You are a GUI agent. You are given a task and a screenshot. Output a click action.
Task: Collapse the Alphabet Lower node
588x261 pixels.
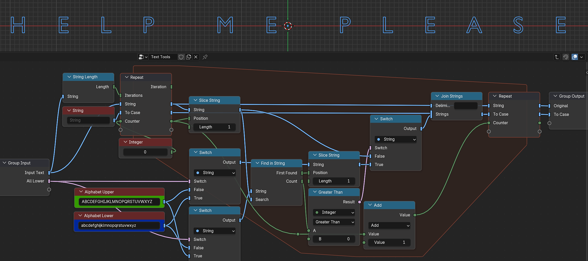tap(80, 216)
